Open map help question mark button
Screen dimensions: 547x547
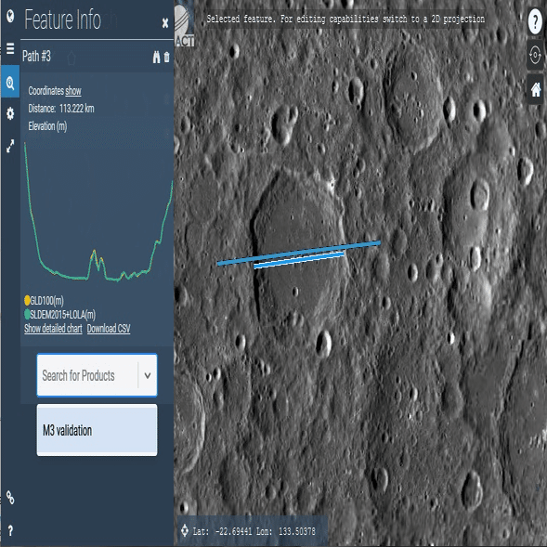[535, 21]
